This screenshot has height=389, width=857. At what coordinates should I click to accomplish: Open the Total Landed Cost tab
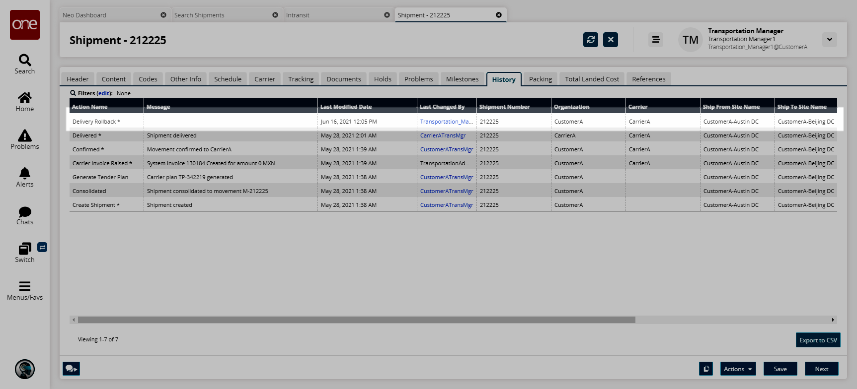592,79
